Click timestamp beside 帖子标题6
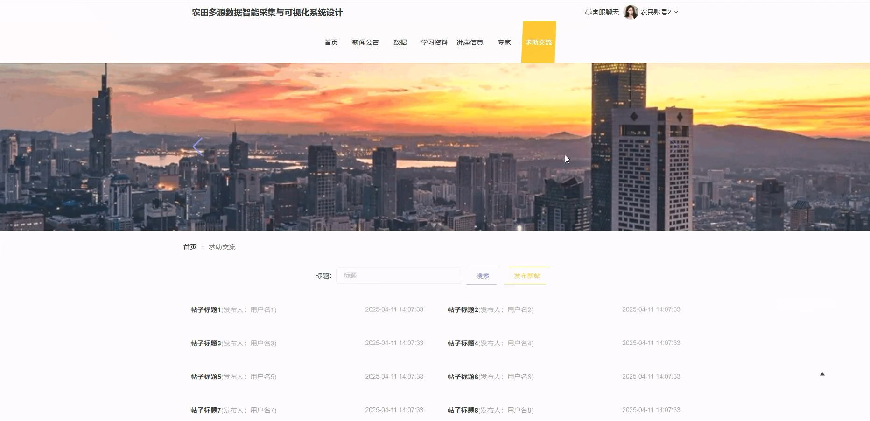This screenshot has height=421, width=870. (x=651, y=377)
